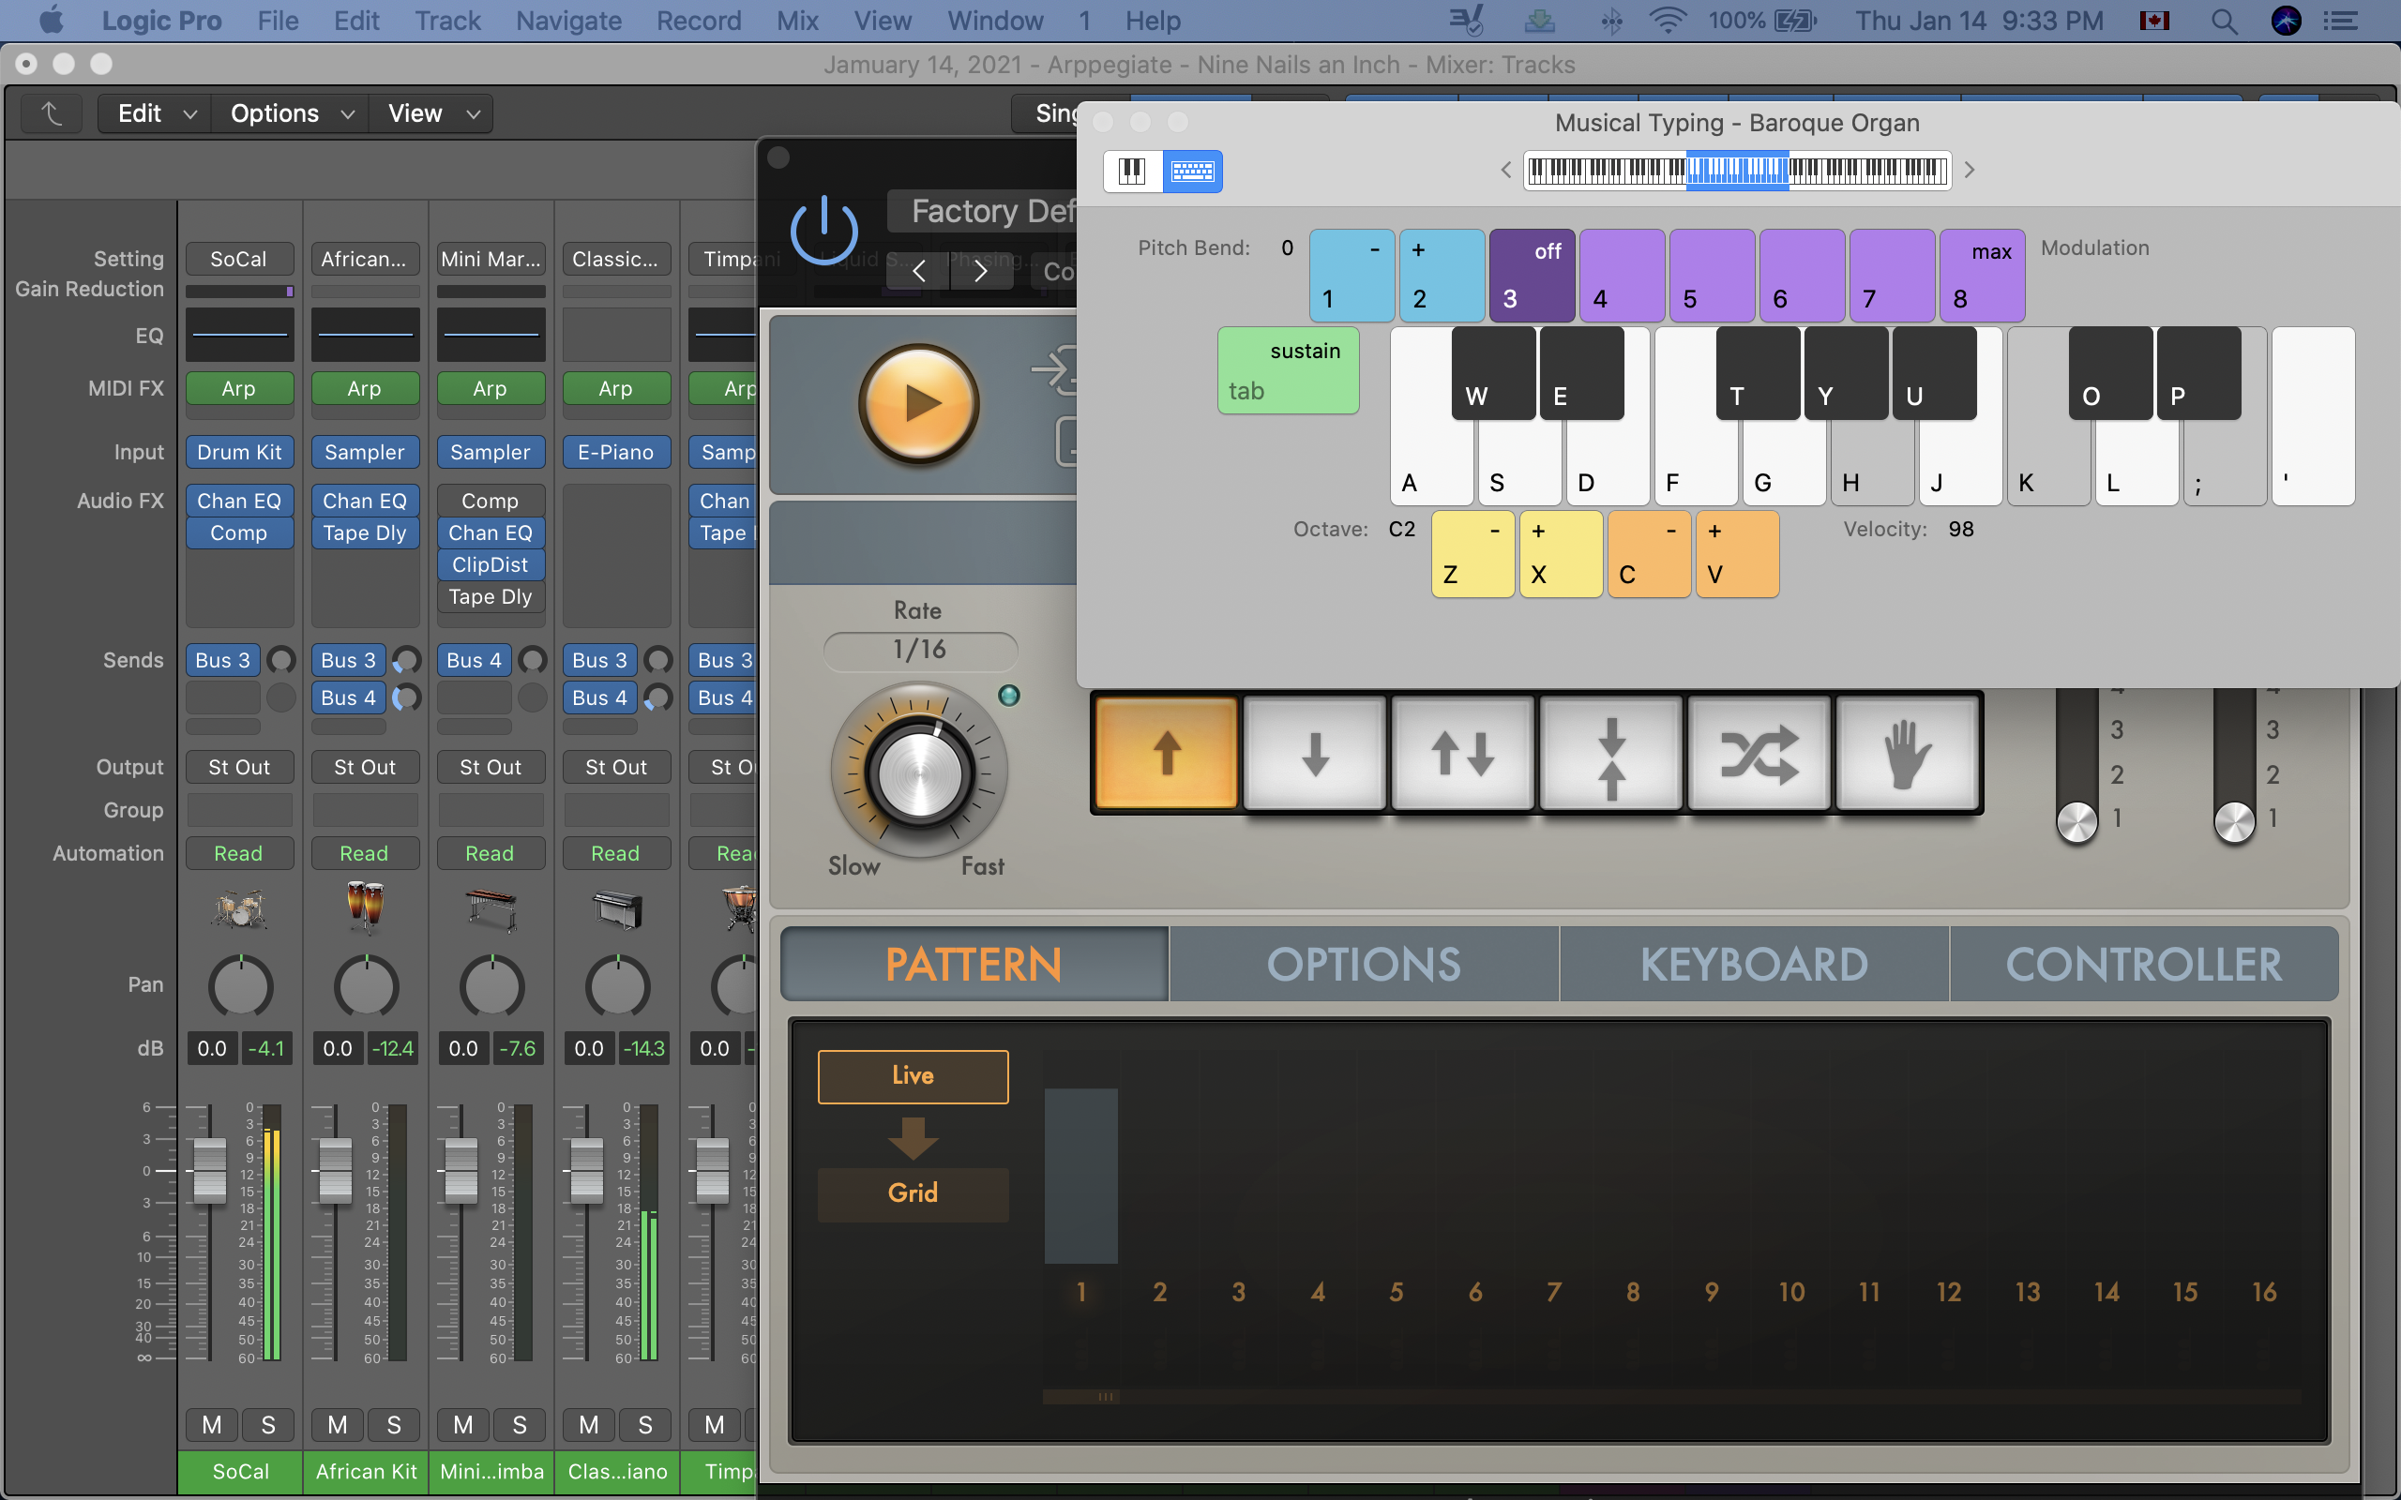Open the Apple menu
The width and height of the screenshot is (2401, 1500).
50,20
